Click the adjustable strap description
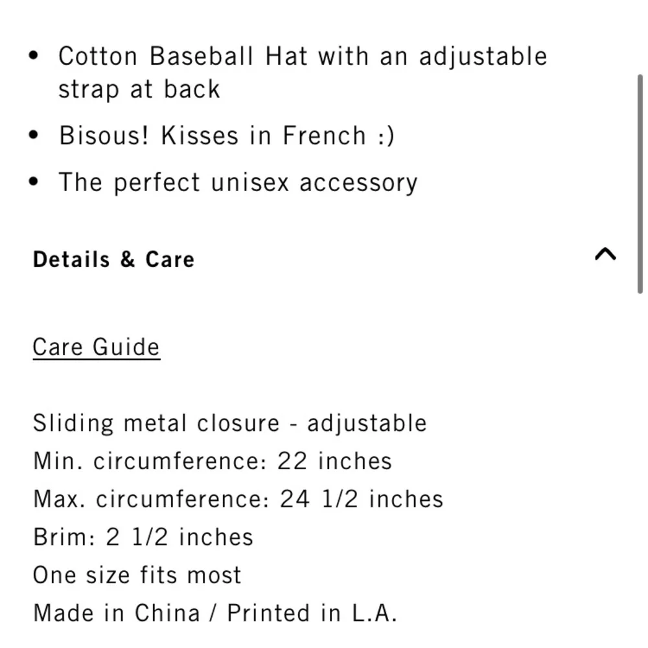 pyautogui.click(x=140, y=89)
